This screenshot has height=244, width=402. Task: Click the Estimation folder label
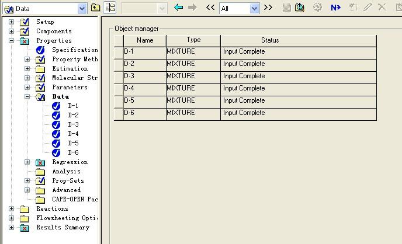tap(70, 69)
